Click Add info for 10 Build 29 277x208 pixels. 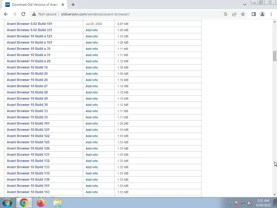[x=92, y=99]
